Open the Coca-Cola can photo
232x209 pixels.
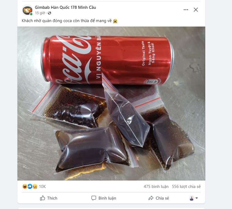click(x=111, y=103)
